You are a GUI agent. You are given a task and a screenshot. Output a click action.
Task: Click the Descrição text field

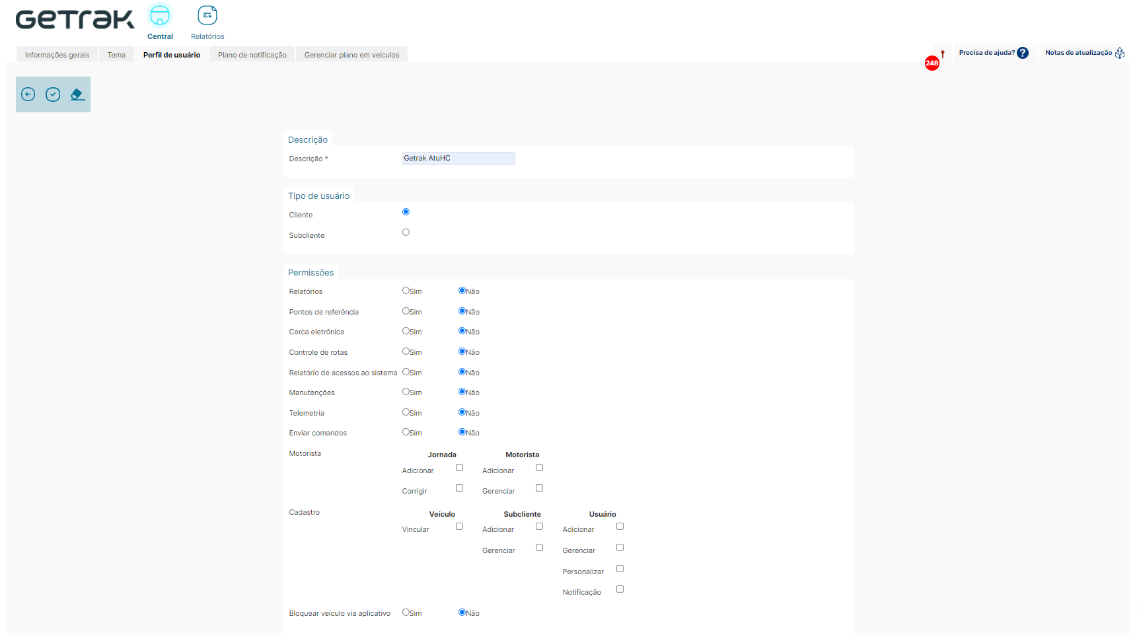point(458,159)
